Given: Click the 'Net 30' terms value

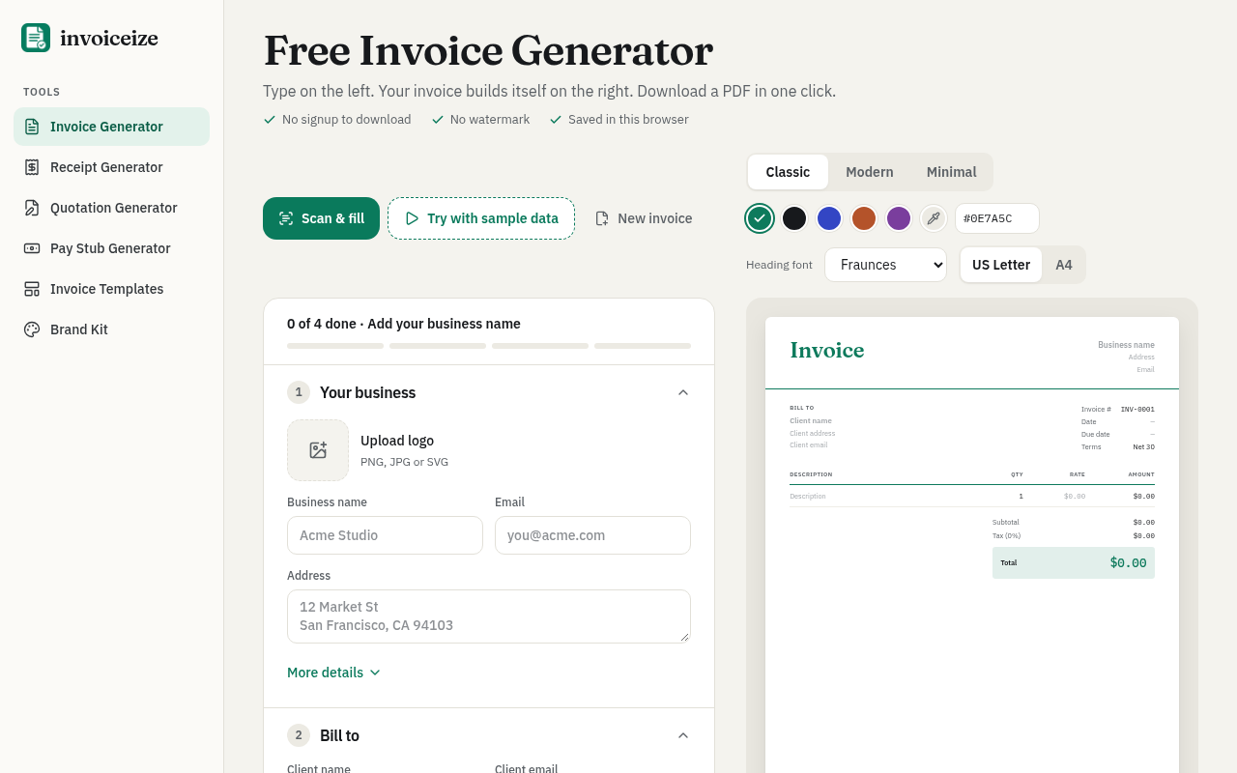Looking at the screenshot, I should [x=1143, y=447].
